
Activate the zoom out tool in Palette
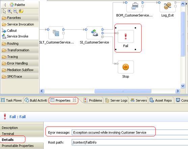point(15,11)
